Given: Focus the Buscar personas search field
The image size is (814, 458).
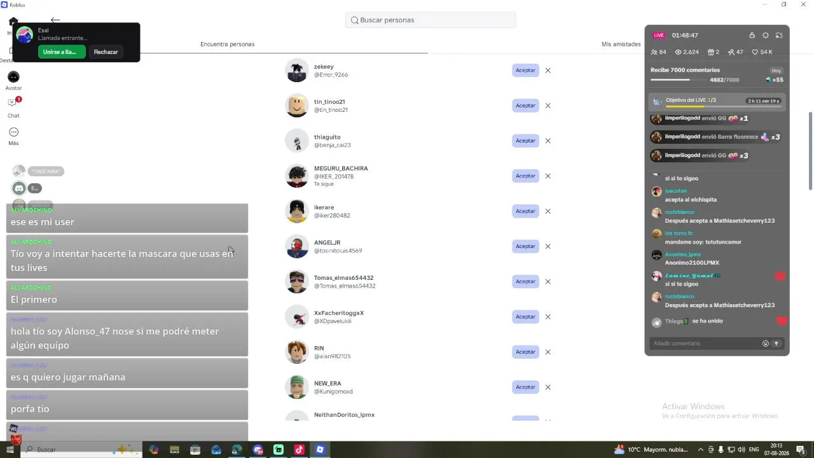Looking at the screenshot, I should click(431, 20).
